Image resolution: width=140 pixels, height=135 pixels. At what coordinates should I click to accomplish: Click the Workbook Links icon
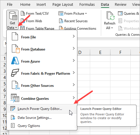pyautogui.click(x=120, y=28)
